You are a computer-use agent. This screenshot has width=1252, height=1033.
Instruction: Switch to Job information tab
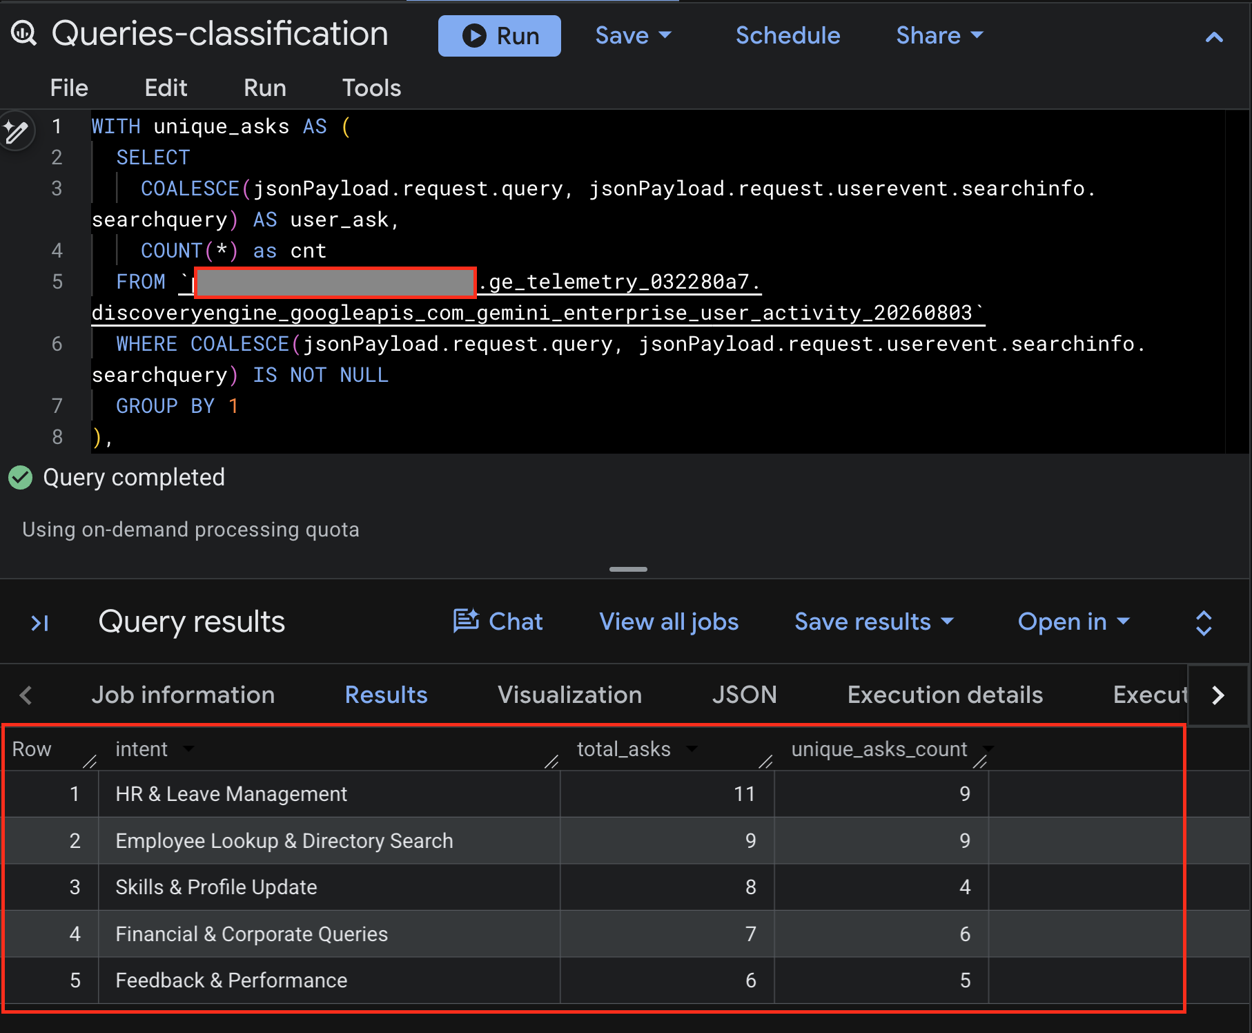tap(183, 695)
